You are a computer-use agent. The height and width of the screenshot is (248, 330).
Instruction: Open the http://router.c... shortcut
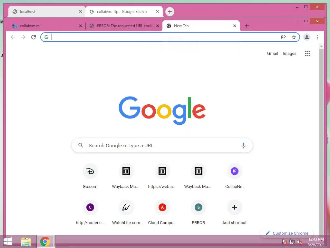point(90,213)
